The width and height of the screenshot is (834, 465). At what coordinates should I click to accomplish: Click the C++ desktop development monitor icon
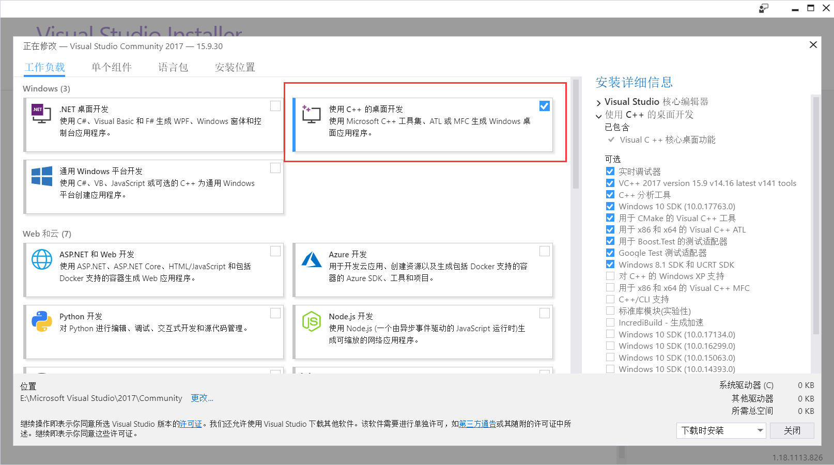point(311,114)
